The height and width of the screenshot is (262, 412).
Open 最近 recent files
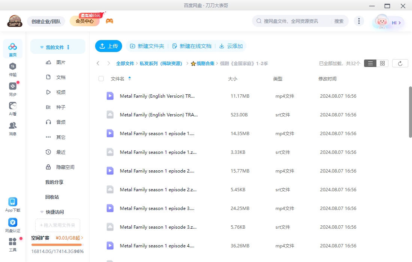coord(58,152)
